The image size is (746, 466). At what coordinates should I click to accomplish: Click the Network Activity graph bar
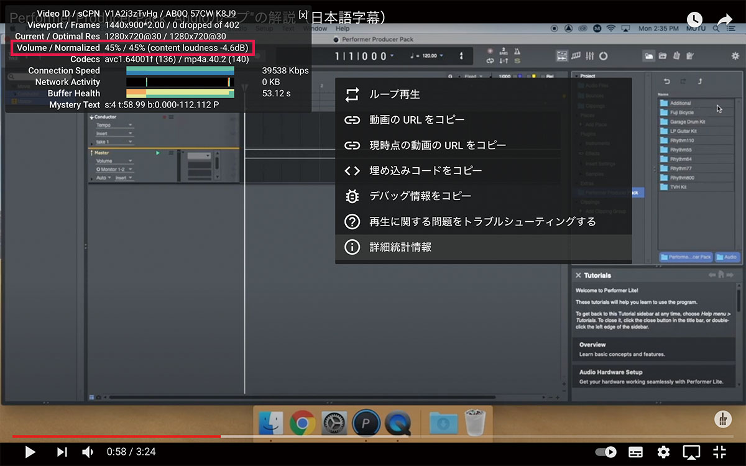click(x=180, y=82)
